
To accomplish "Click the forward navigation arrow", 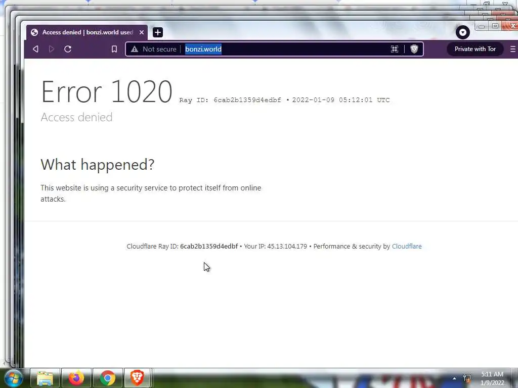I will (52, 49).
